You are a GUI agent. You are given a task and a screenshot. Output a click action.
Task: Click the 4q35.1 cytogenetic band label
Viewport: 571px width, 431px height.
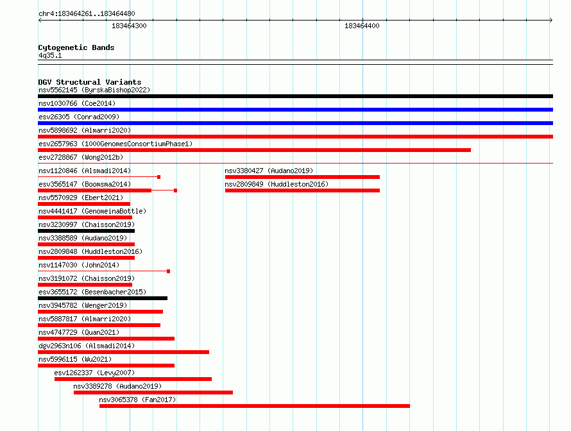[50, 55]
